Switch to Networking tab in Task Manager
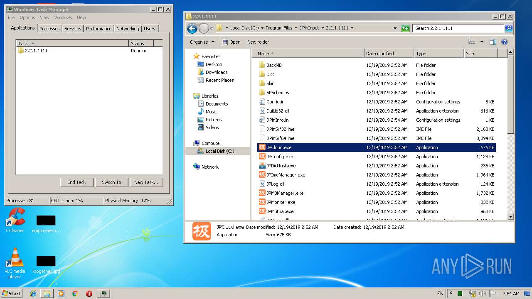The image size is (532, 299). pyautogui.click(x=128, y=29)
